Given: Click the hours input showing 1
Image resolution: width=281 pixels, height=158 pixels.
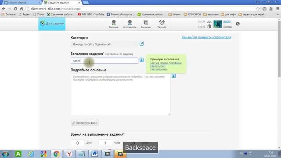Looking at the screenshot, I should [x=105, y=143].
